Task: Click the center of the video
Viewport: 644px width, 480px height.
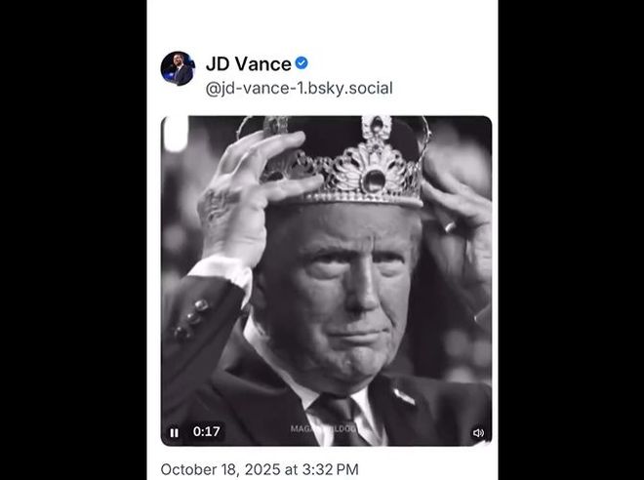Action: [326, 281]
